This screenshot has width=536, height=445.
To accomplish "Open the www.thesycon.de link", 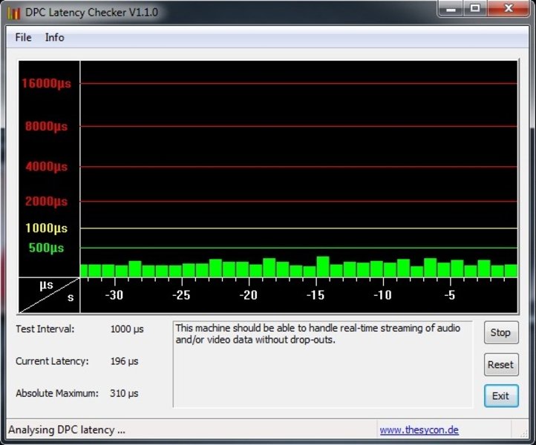I will click(419, 429).
